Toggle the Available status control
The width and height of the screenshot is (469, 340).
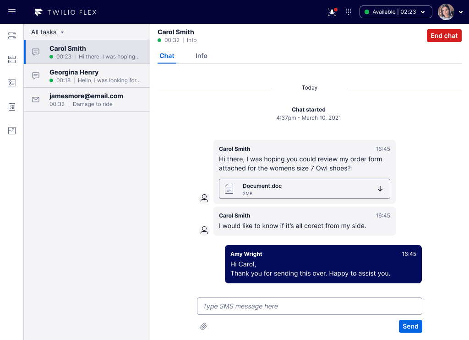(392, 12)
